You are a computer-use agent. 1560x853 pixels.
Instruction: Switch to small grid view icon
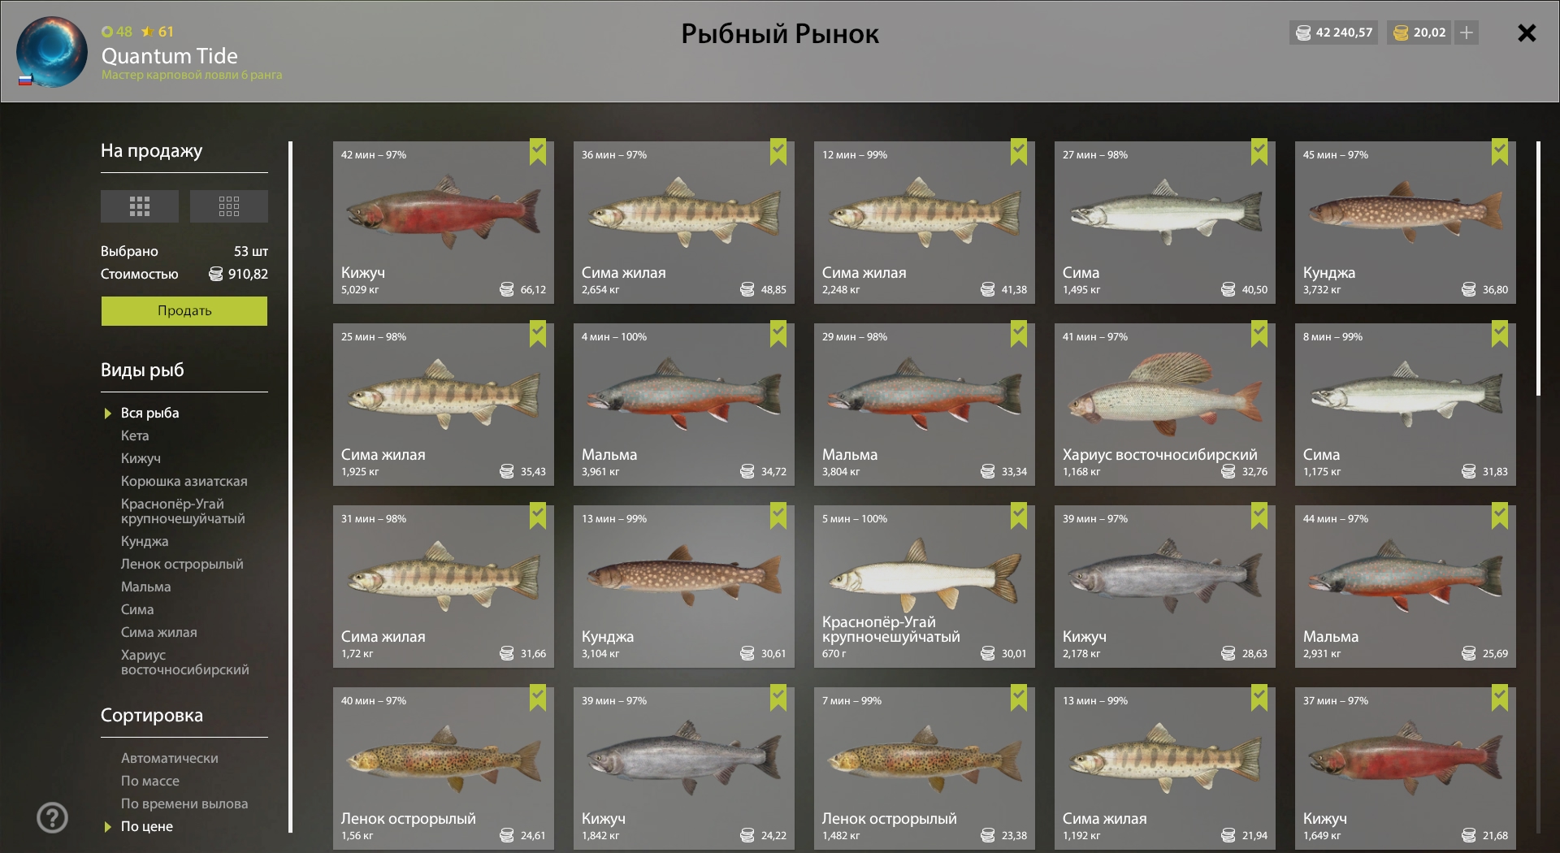(229, 206)
